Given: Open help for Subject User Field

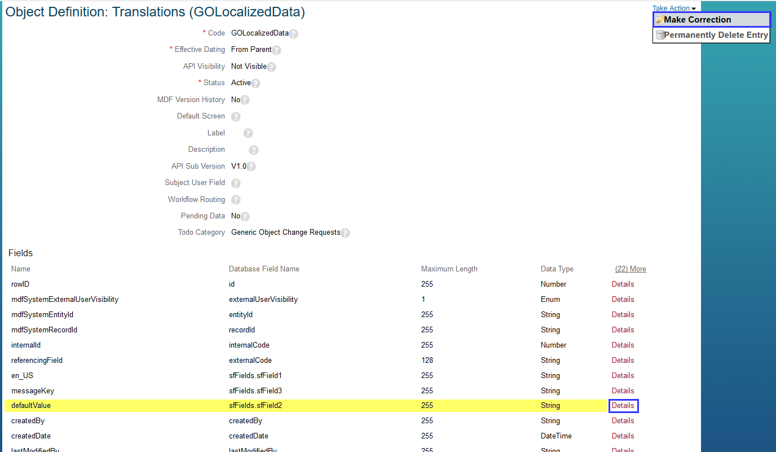Looking at the screenshot, I should 236,183.
